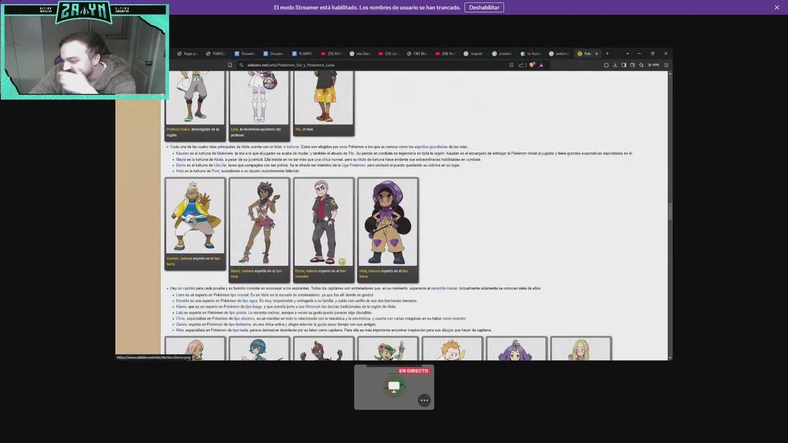Click the 'tipo fantasma' link

coord(240,324)
